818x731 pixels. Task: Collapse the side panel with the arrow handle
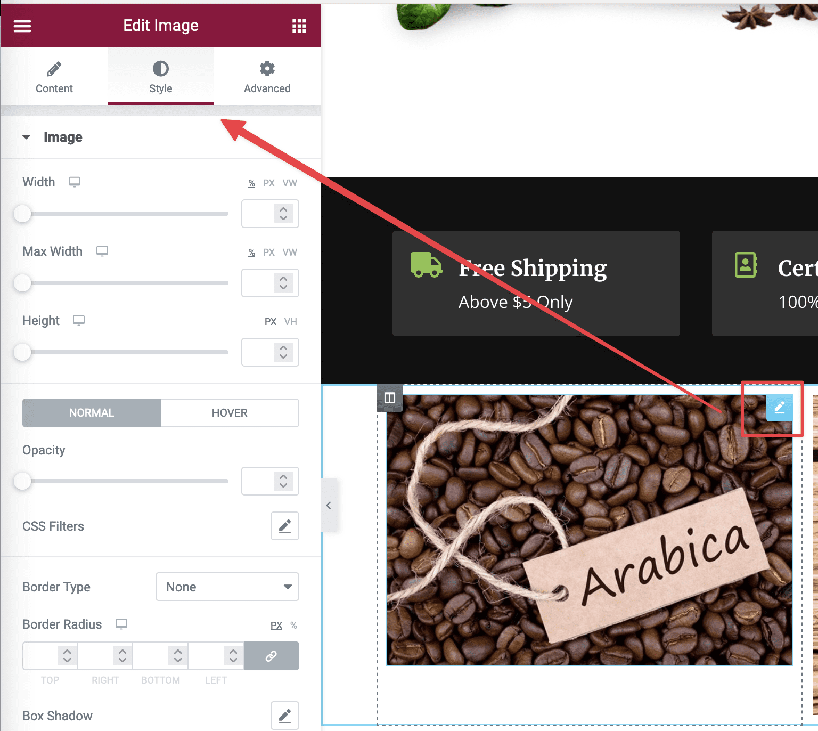[329, 505]
